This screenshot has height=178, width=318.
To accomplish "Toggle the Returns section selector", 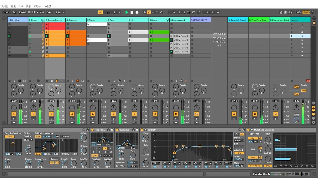I will tap(314, 110).
